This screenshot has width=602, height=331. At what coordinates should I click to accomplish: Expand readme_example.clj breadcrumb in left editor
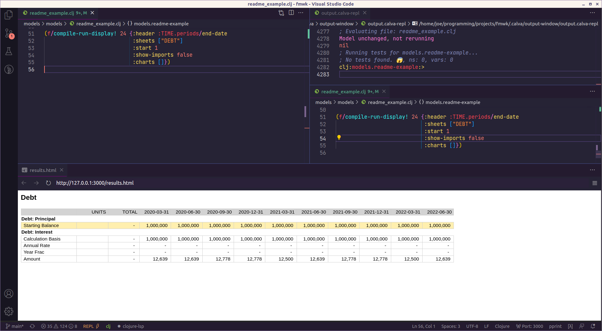pyautogui.click(x=95, y=23)
